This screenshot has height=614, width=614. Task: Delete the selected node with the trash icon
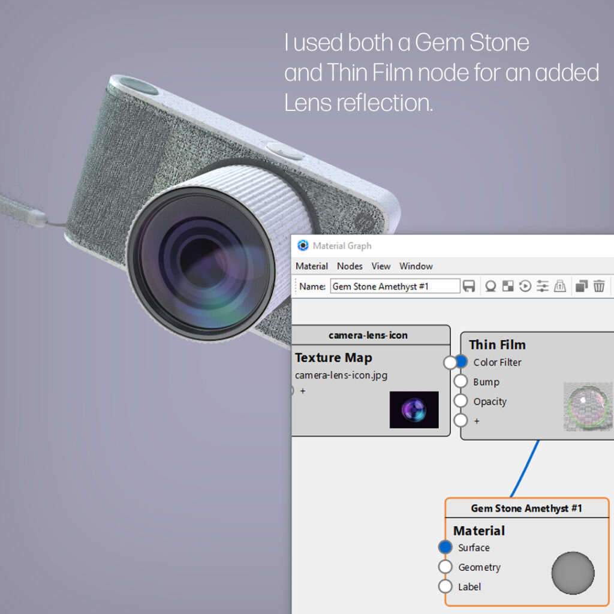pos(599,287)
